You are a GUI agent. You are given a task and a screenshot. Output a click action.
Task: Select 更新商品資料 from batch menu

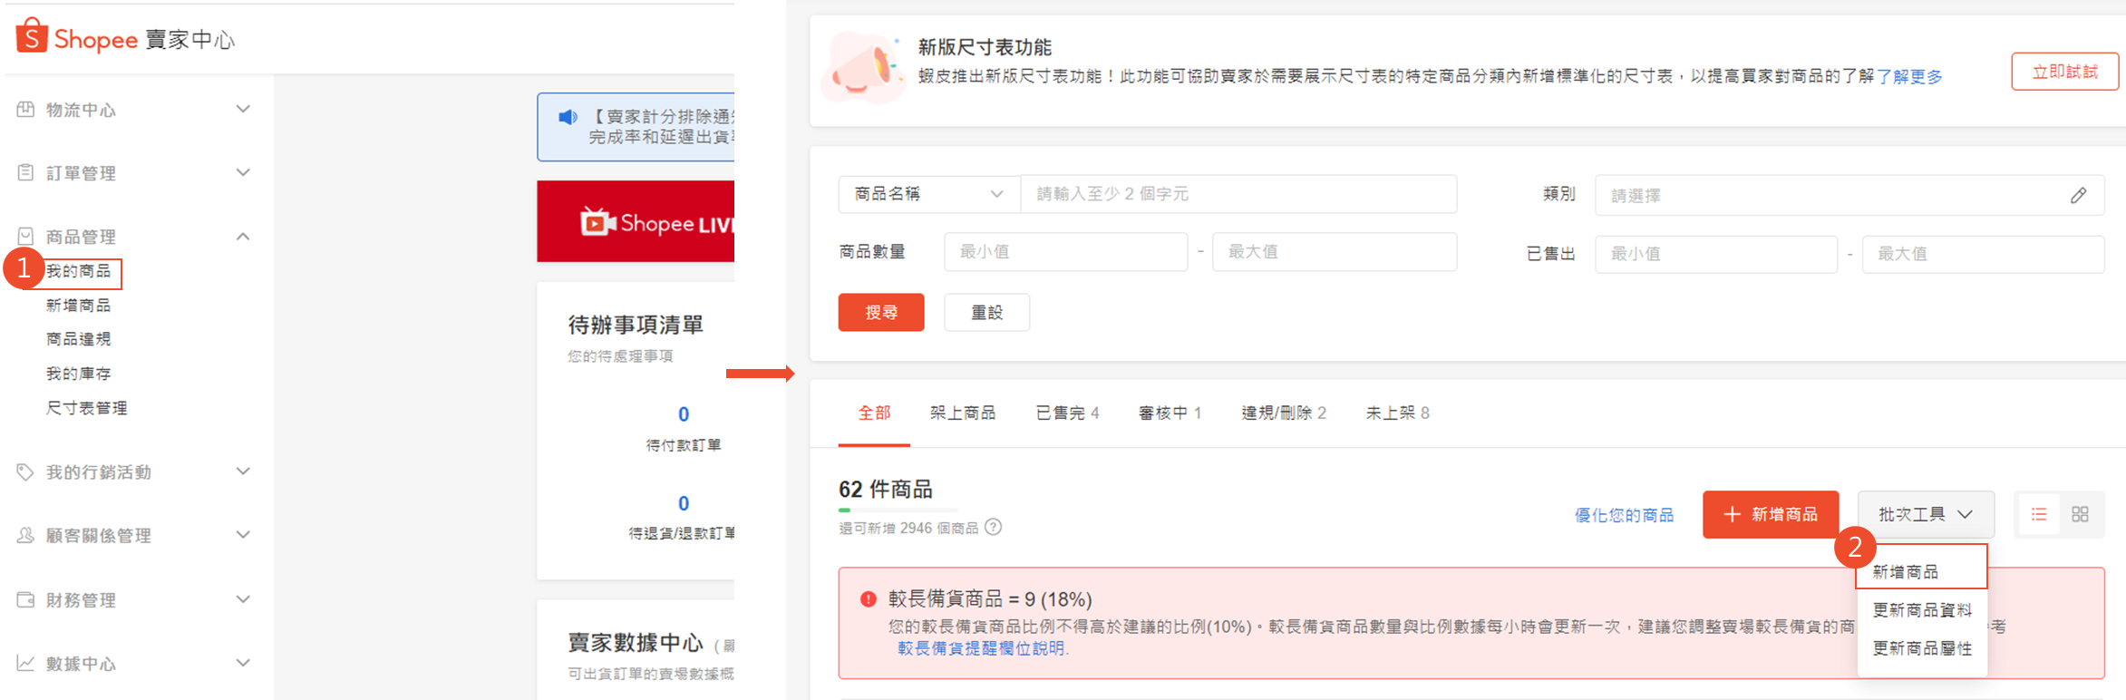[1922, 610]
